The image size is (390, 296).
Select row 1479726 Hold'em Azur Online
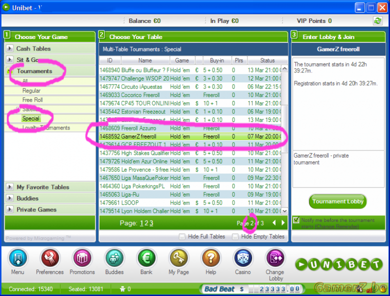point(190,161)
